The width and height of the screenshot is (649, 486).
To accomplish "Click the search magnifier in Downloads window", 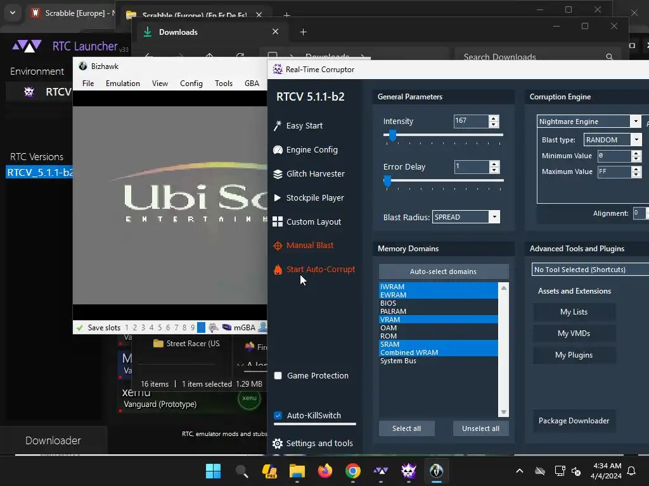I will [609, 57].
